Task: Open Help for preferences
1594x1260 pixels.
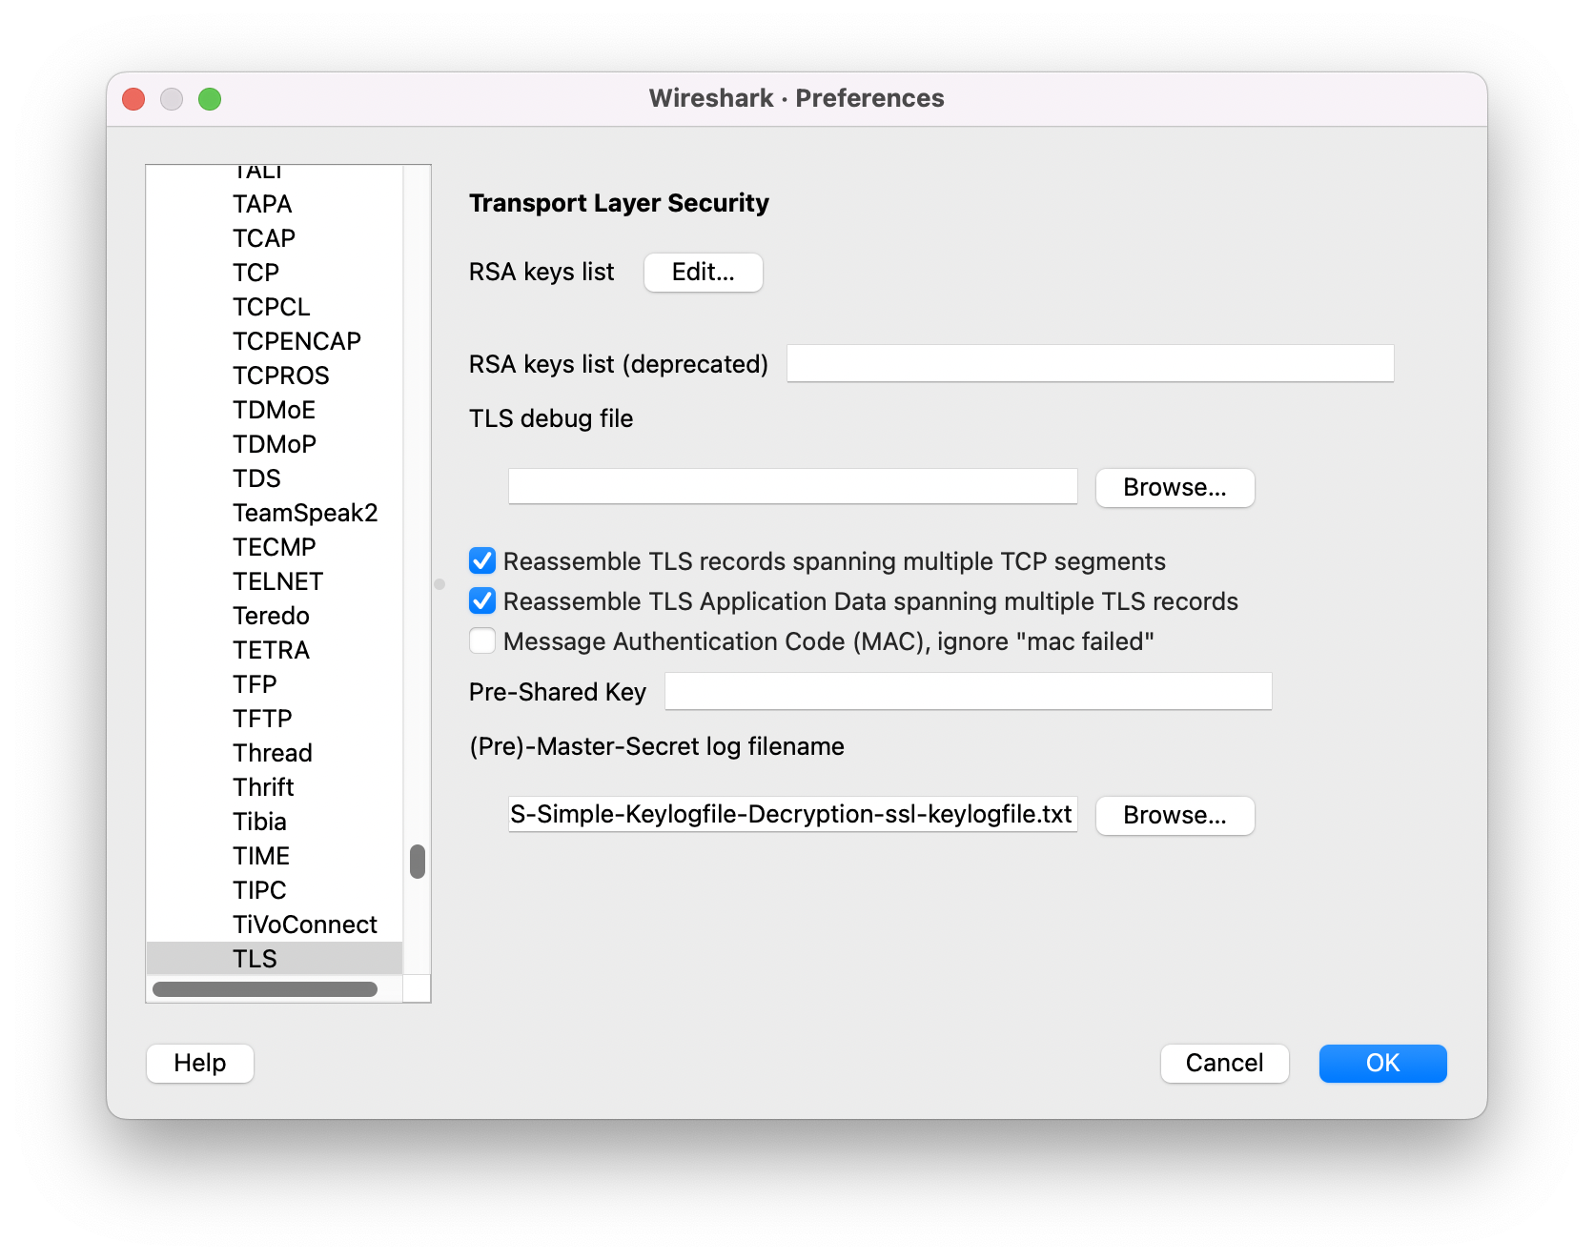Action: click(200, 1064)
